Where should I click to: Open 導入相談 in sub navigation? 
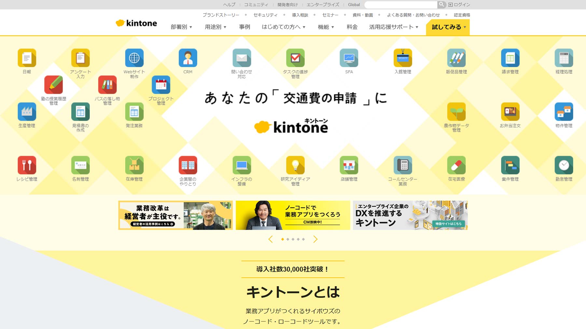[300, 15]
